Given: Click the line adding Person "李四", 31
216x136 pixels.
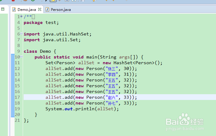Looking at the screenshot, I should click(91, 75).
